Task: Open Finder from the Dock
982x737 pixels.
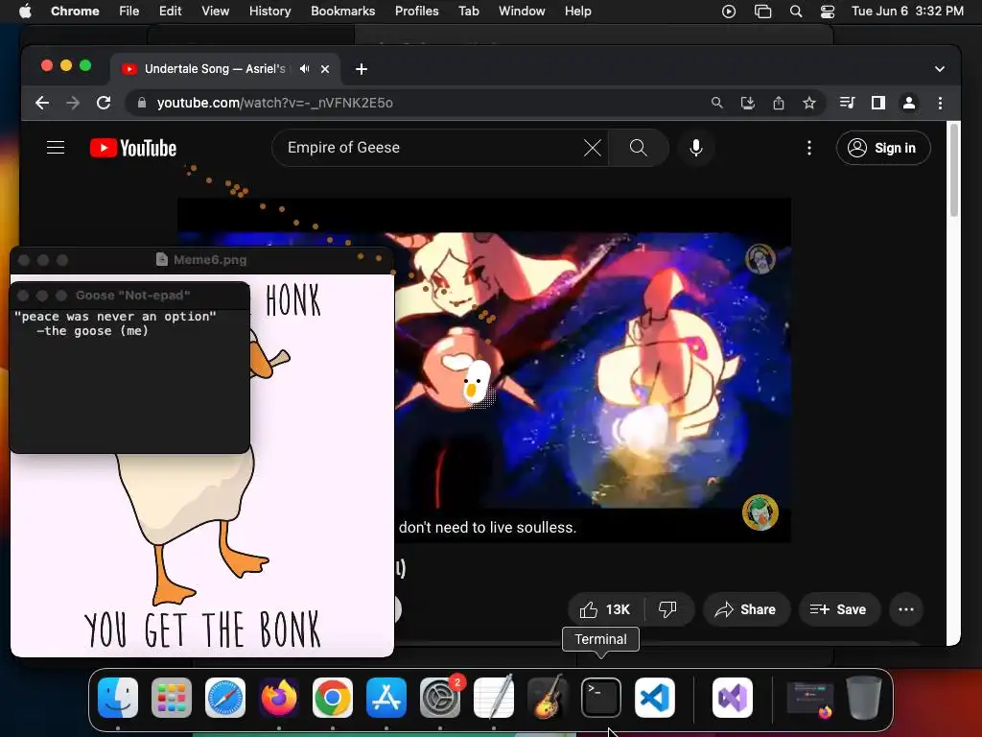Action: [x=118, y=698]
